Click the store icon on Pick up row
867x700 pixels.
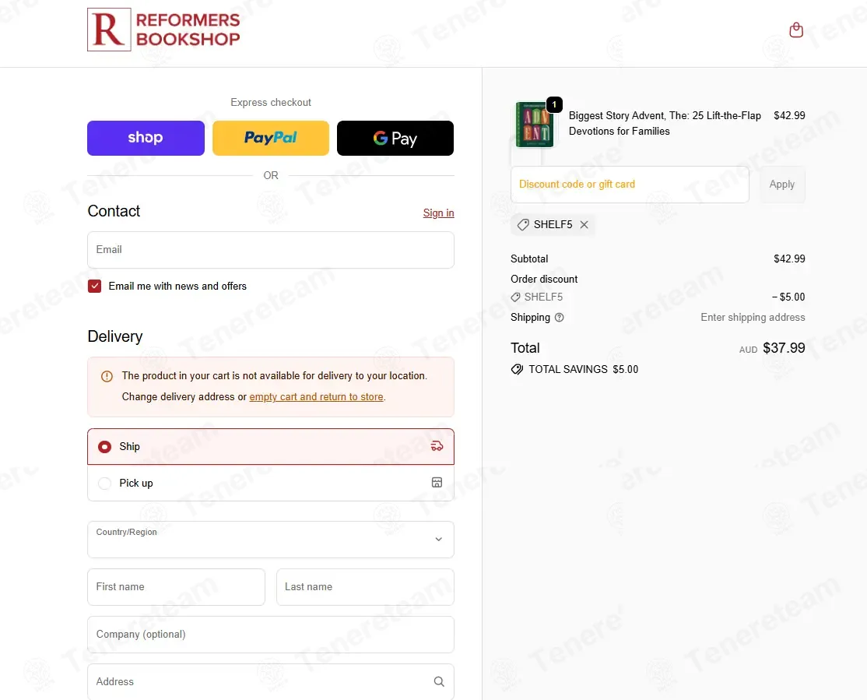(437, 483)
